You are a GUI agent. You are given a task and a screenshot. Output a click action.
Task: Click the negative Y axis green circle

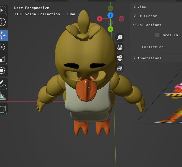[x=110, y=8]
